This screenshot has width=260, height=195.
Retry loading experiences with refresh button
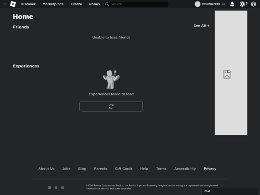tap(111, 106)
